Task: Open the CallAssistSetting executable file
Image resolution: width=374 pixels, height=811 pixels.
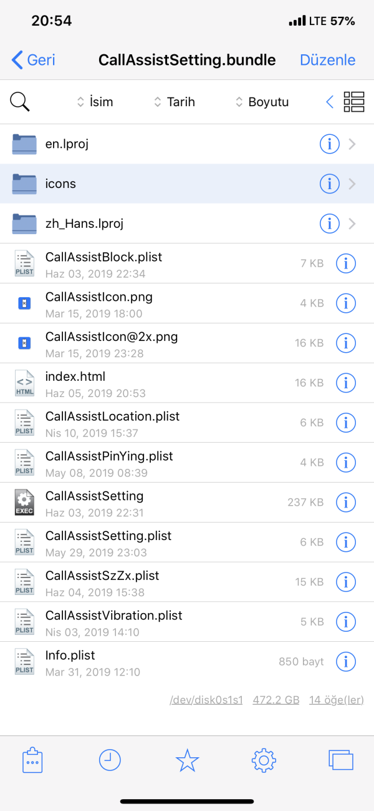Action: [156, 502]
